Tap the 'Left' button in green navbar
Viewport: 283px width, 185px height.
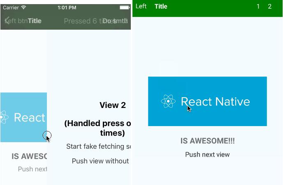coord(141,6)
